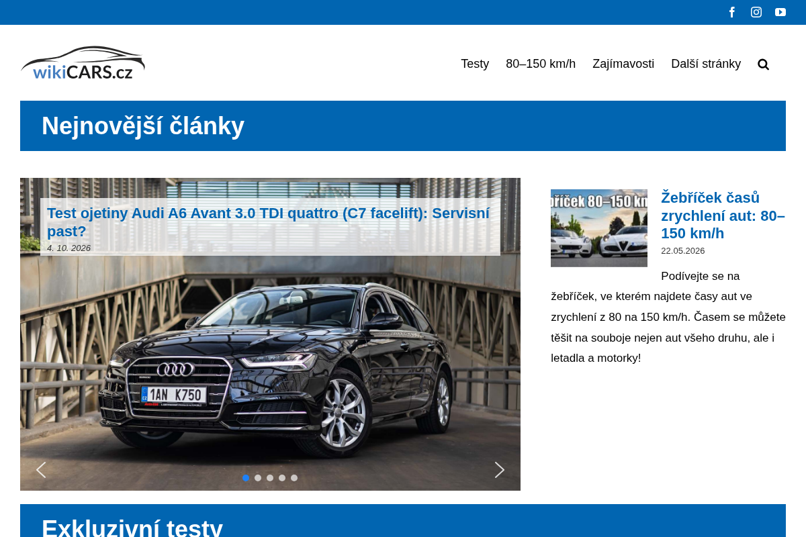Open the Instagram profile icon
The width and height of the screenshot is (806, 537).
click(756, 12)
